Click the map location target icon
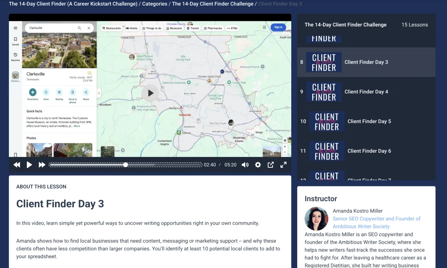 click(x=285, y=141)
